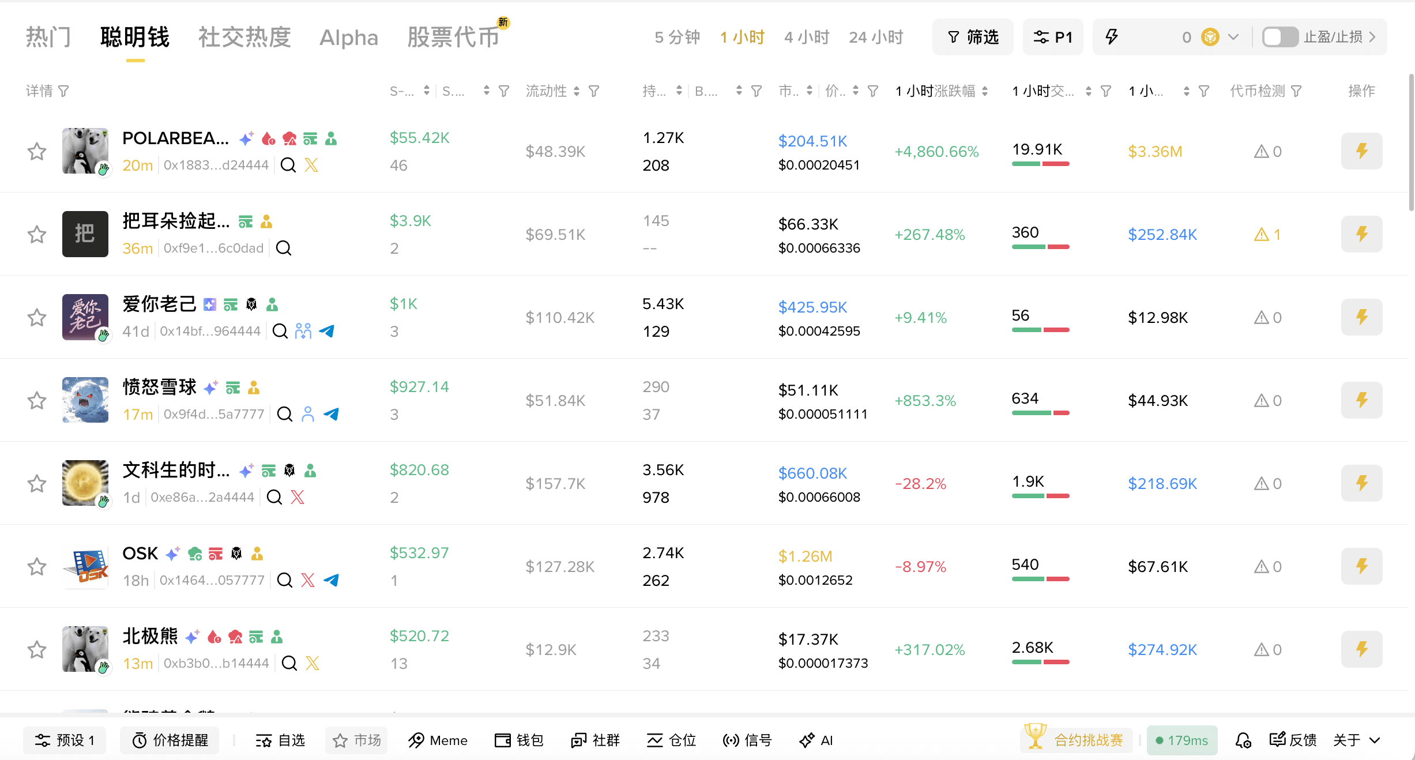Click the filter funnel beside 流动性 column
1415x760 pixels.
(594, 91)
